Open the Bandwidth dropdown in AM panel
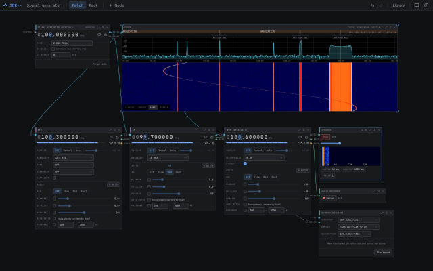 click(x=168, y=158)
